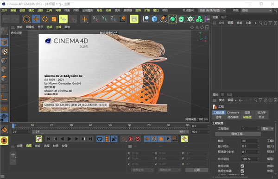Click the yellow S Solo icon
Screen dimensions: 278x179
(x=4, y=141)
